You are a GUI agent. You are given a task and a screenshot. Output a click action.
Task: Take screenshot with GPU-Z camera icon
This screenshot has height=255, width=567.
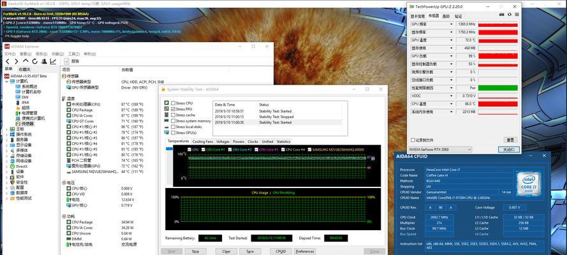502,15
